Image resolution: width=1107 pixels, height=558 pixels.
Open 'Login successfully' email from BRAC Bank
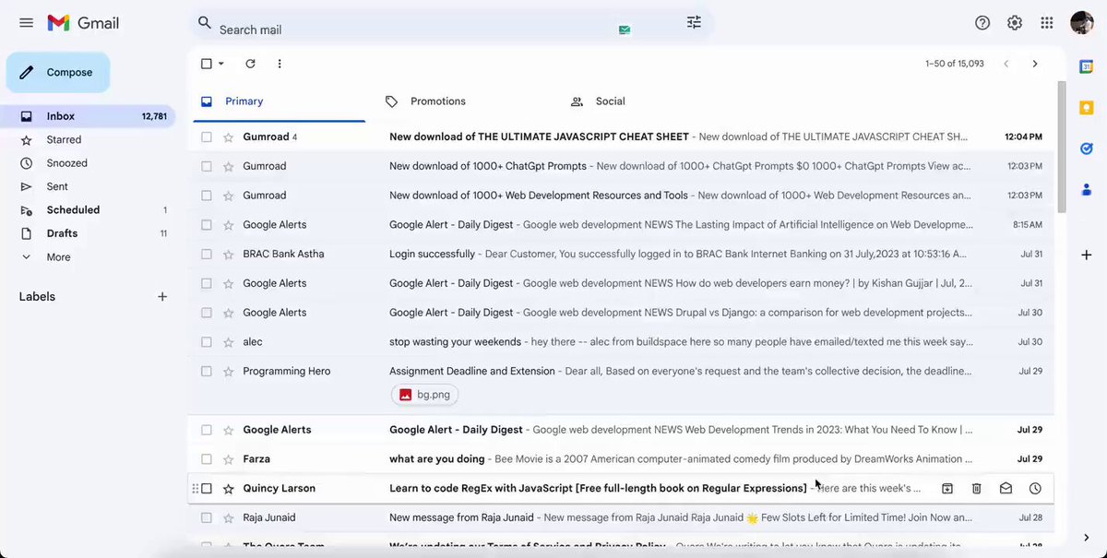(620, 255)
